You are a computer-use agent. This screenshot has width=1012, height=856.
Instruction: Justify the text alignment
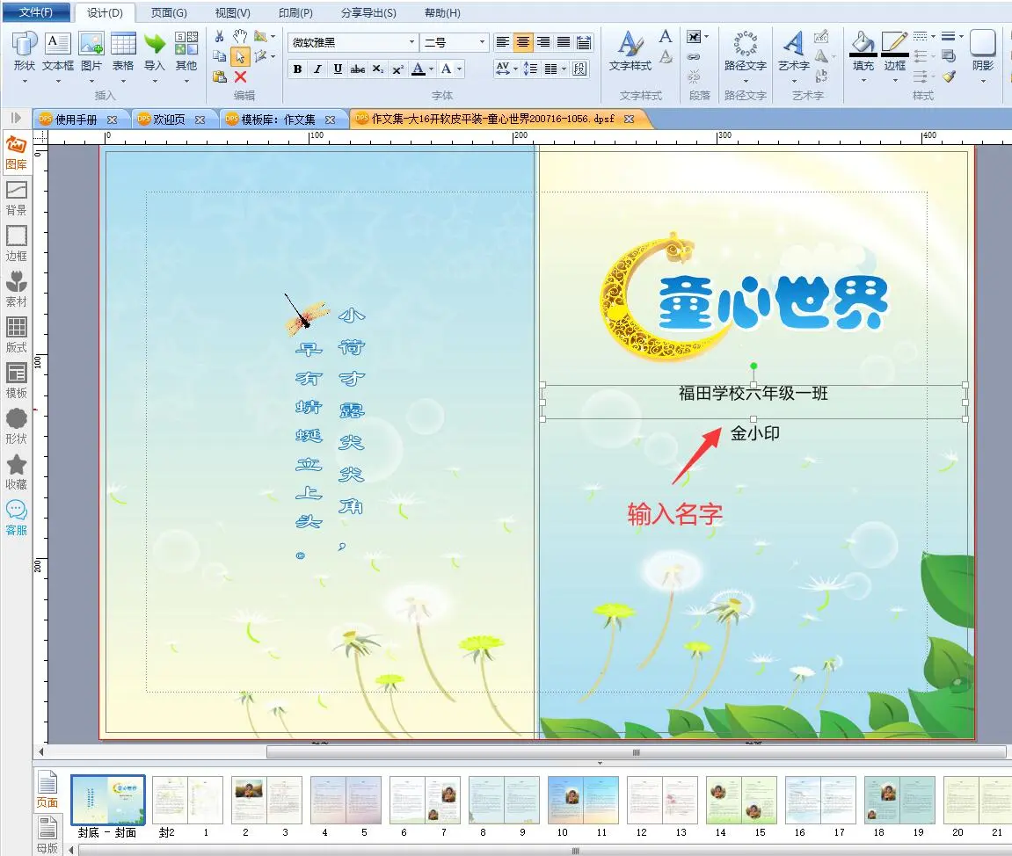(x=564, y=42)
